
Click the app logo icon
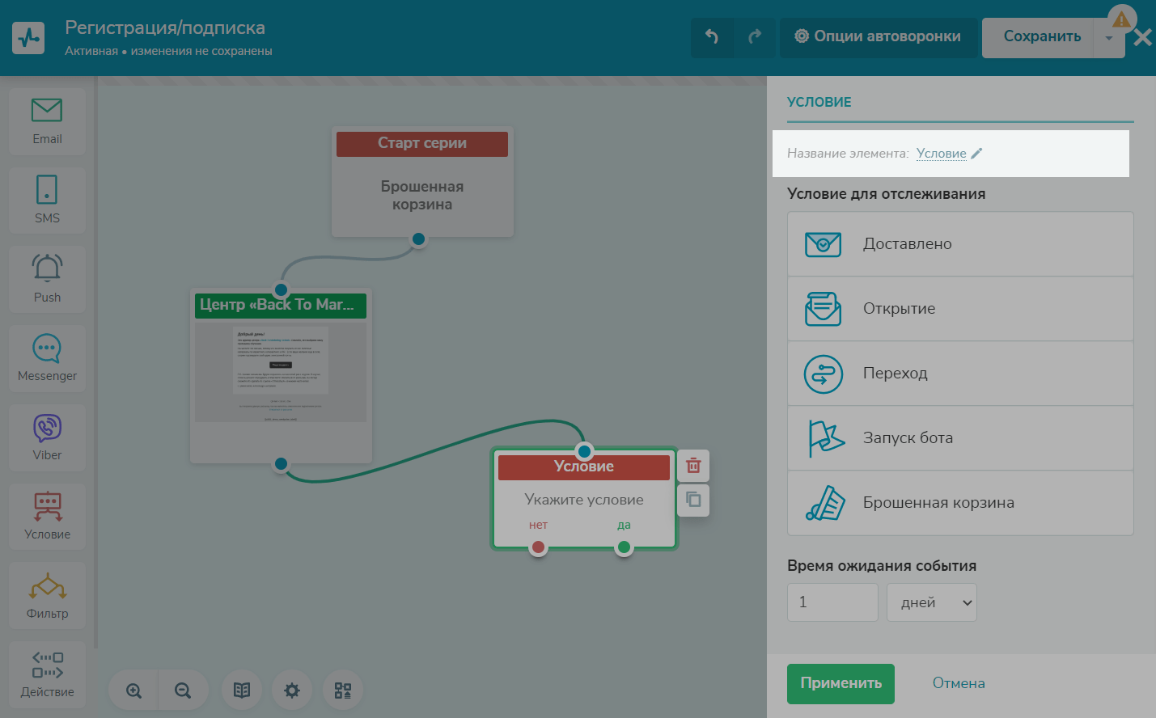pos(28,37)
